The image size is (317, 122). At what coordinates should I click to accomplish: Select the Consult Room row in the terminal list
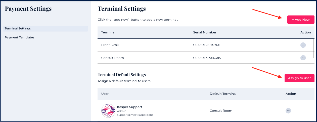[x=112, y=58]
